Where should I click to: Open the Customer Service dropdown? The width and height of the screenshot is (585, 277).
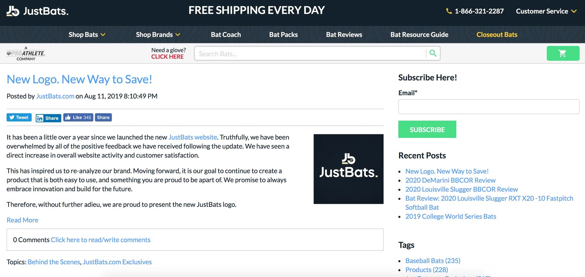click(546, 11)
